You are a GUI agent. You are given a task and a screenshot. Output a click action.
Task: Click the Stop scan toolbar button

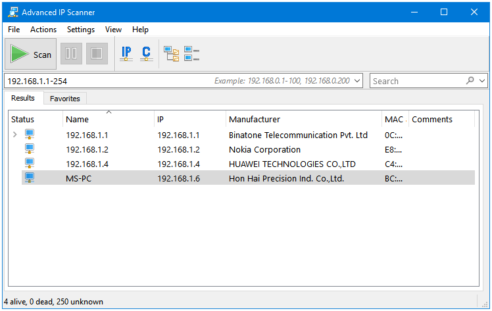97,54
